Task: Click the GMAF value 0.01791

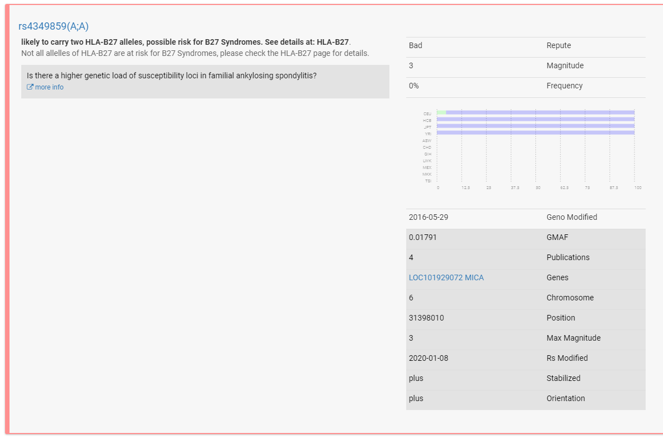Action: point(423,237)
